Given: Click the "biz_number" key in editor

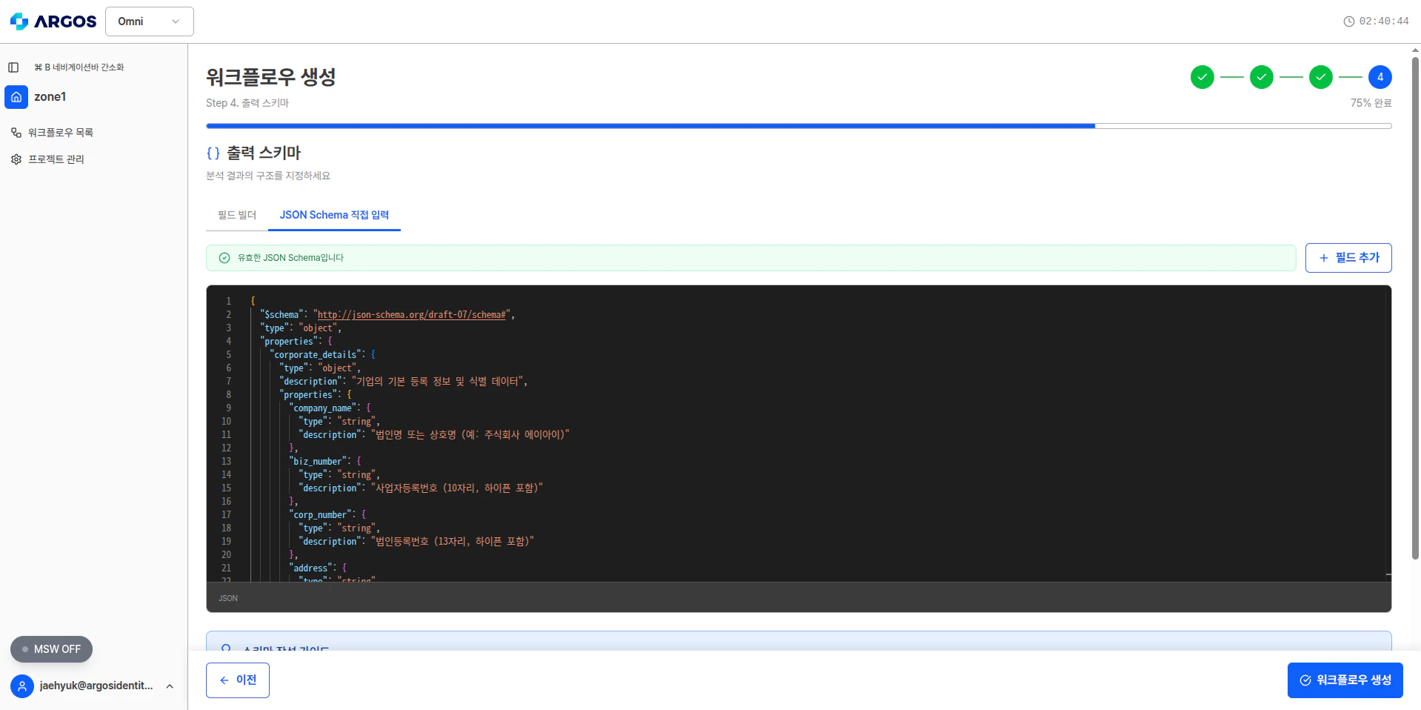Looking at the screenshot, I should coord(318,462).
